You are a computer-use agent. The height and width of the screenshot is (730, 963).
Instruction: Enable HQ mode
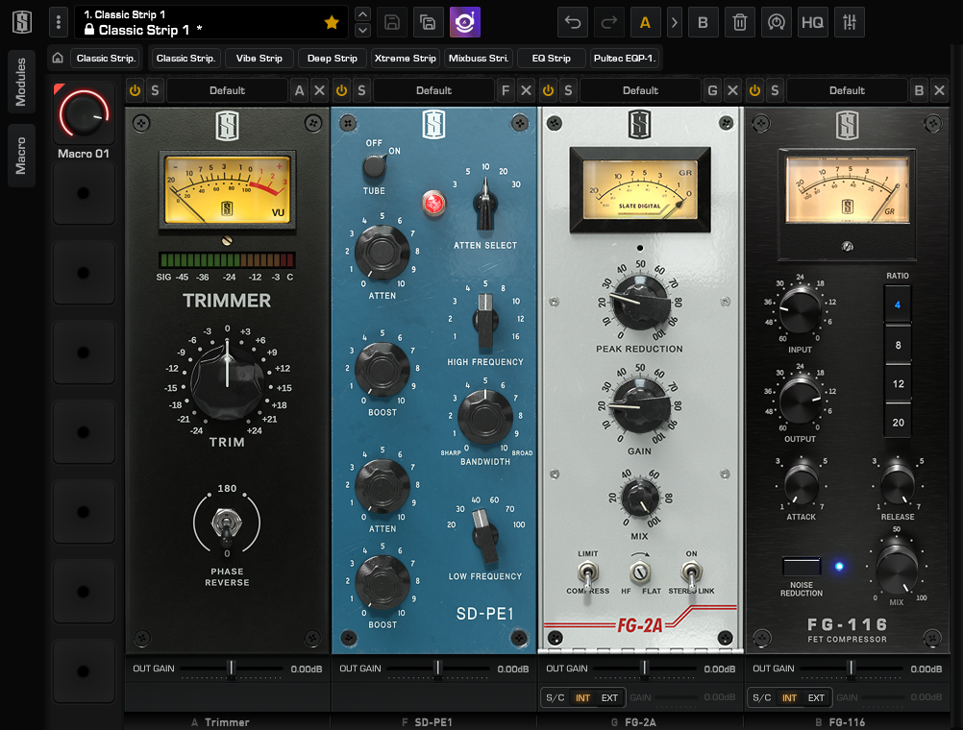812,22
